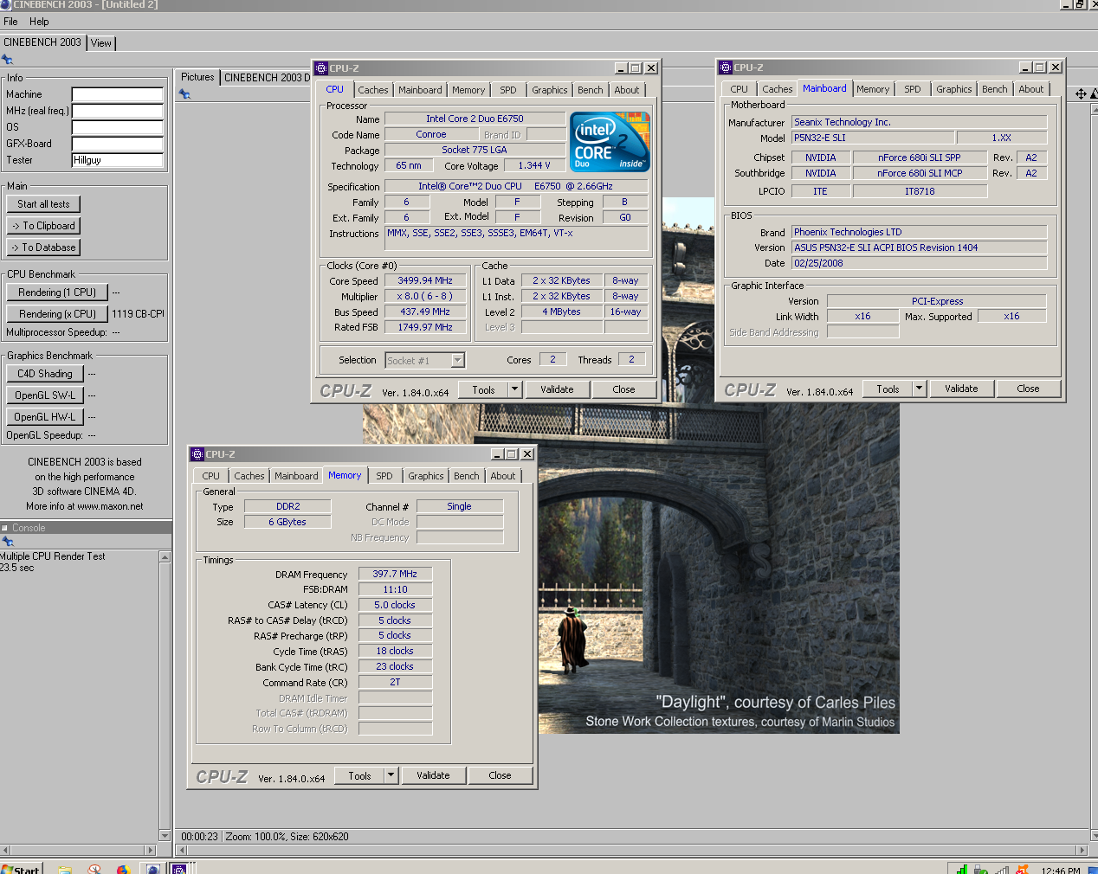Click the pin icon below the CINEBENCH 2003 tab

pyautogui.click(x=7, y=60)
